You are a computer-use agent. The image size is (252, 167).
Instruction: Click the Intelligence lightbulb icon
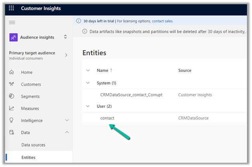(12, 120)
